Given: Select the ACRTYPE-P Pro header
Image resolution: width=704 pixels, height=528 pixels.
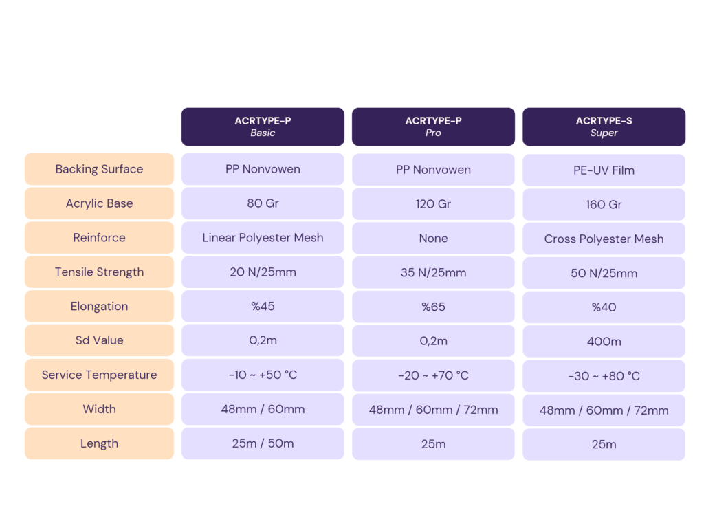Looking at the screenshot, I should tap(433, 126).
